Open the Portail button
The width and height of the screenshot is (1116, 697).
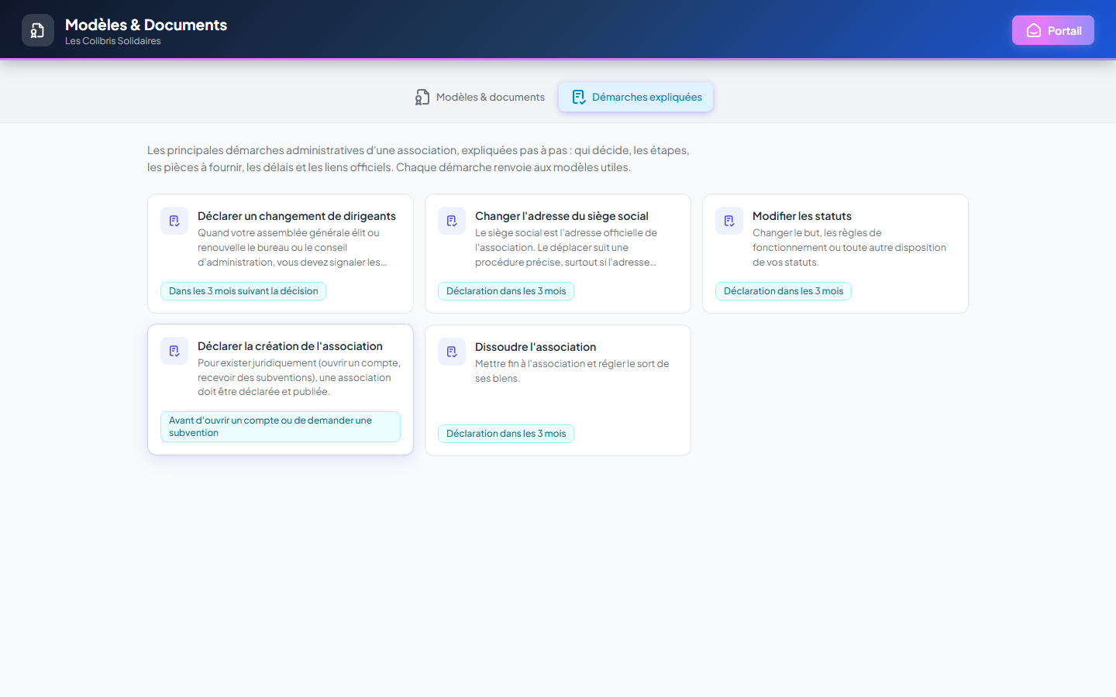click(x=1053, y=30)
